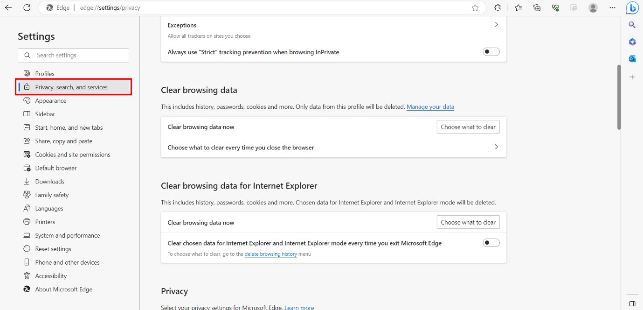
Task: Open the Learn more link under Privacy
Action: 299,308
